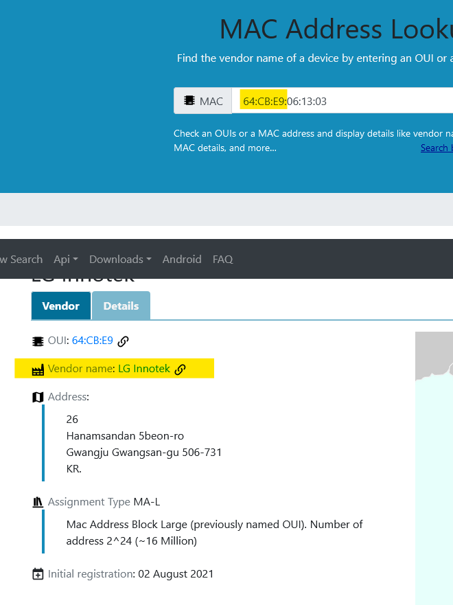Select the address country code KR.
This screenshot has height=605, width=453.
pyautogui.click(x=73, y=469)
